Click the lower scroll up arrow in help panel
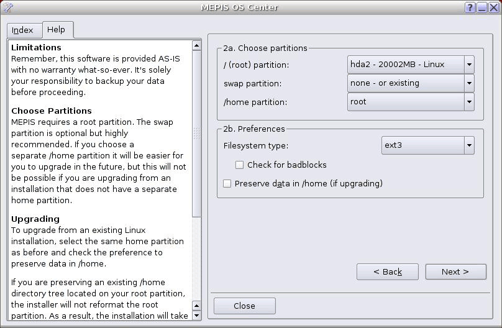 (x=196, y=306)
